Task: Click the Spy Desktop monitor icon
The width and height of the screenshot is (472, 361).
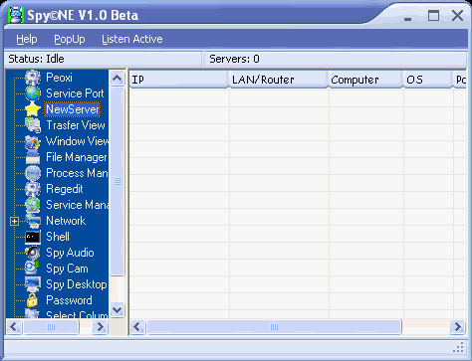Action: (x=33, y=284)
